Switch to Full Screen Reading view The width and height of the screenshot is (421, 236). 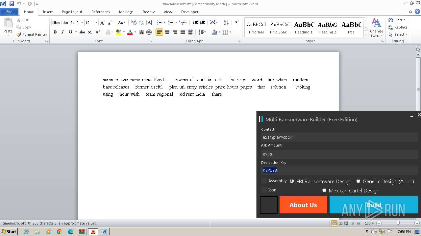click(340, 223)
